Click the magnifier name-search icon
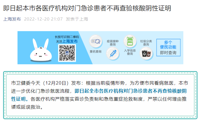204x122 pixels. [x=96, y=41]
